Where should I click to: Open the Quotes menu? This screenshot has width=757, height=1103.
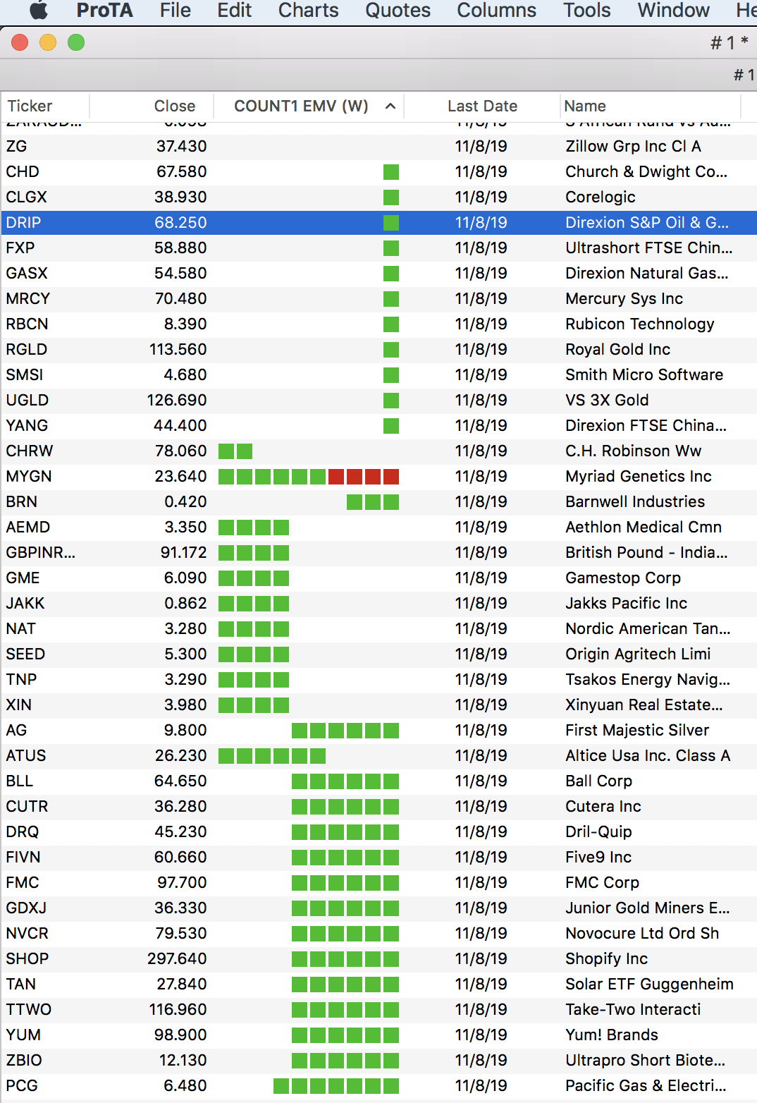coord(398,10)
